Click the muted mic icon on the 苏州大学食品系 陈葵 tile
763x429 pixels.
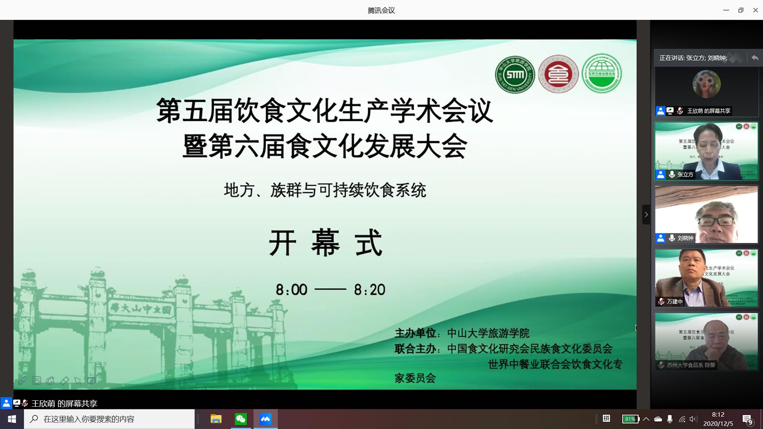(661, 365)
